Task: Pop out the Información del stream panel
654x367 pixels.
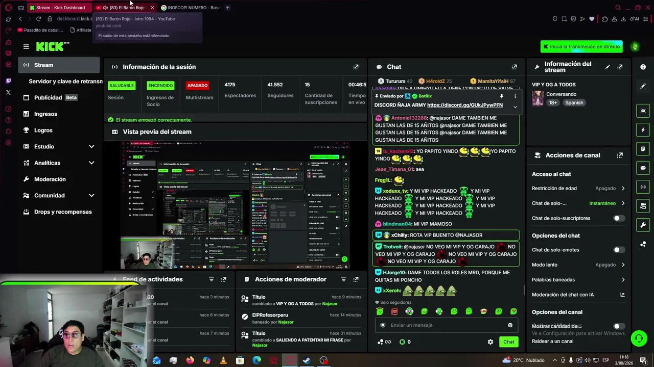Action: 620,67
